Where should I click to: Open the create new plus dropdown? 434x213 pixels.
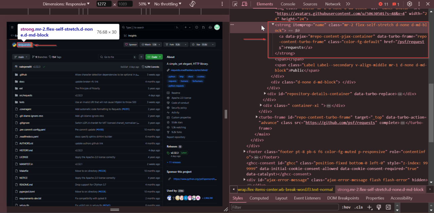[188, 27]
